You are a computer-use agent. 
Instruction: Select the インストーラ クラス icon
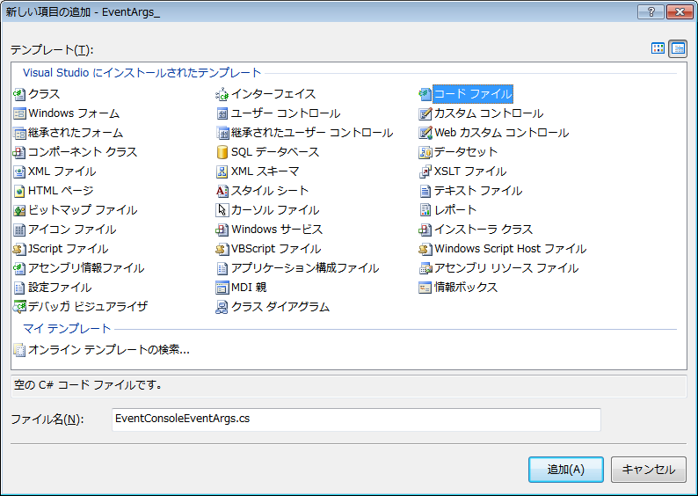click(x=425, y=230)
